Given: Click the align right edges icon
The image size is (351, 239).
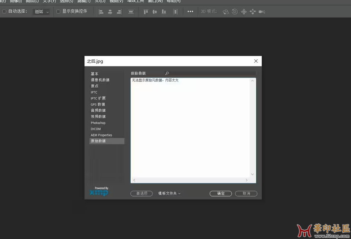Looking at the screenshot, I should [x=119, y=11].
